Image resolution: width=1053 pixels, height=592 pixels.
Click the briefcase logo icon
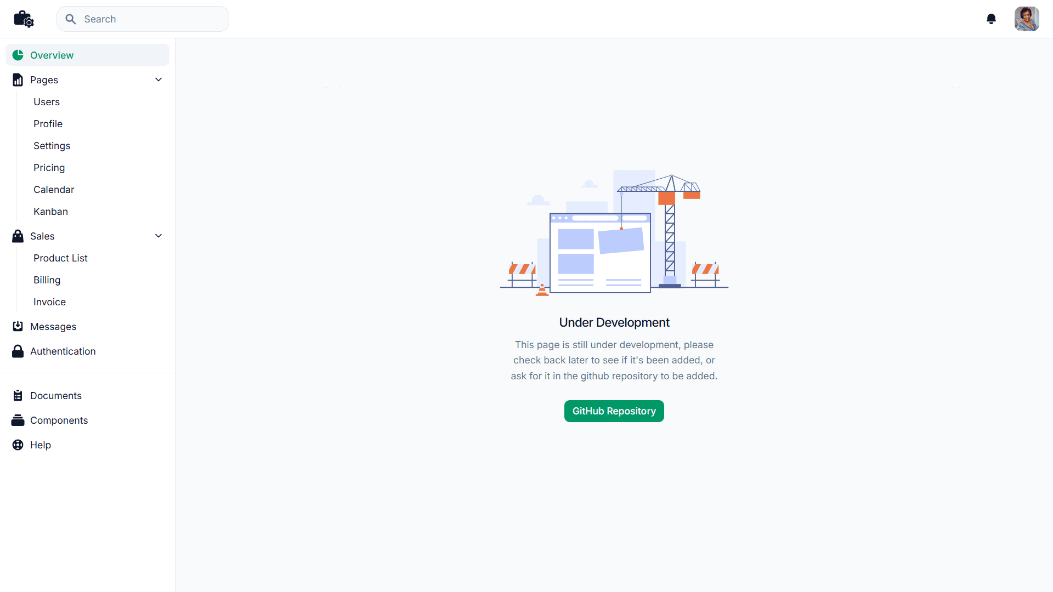24,19
